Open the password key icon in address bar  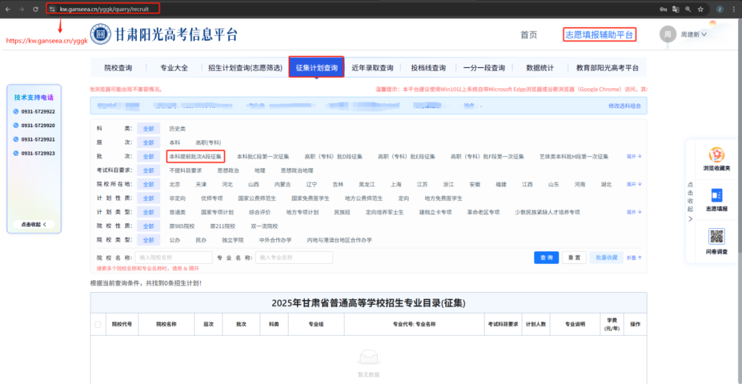pos(664,9)
